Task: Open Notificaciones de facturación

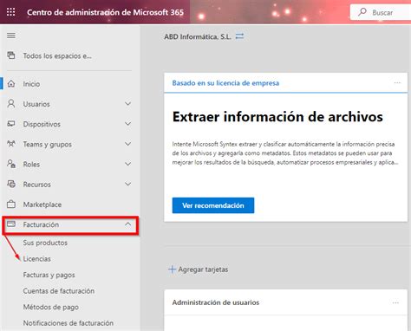Action: (x=68, y=323)
